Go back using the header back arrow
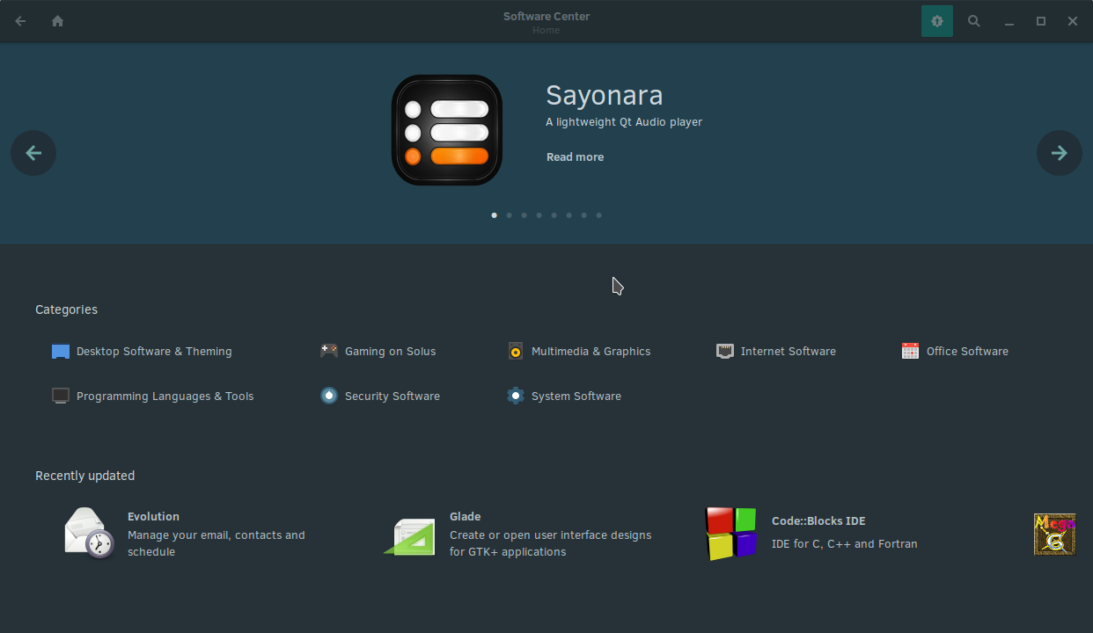1093x633 pixels. (x=20, y=21)
